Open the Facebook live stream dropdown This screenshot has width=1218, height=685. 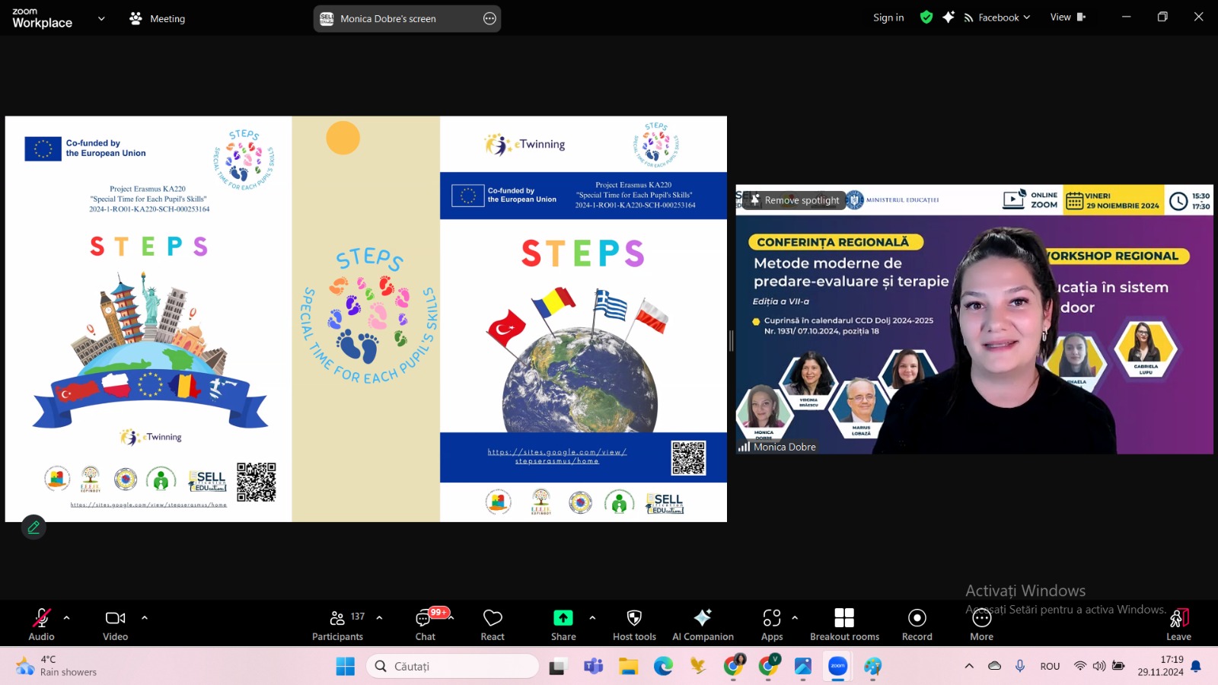point(997,18)
